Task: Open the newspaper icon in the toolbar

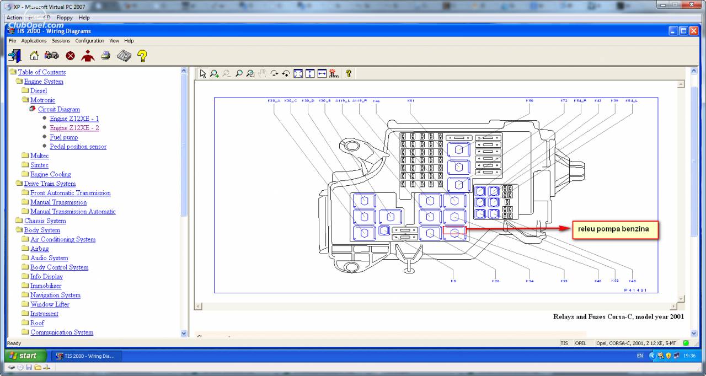Action: [x=124, y=55]
